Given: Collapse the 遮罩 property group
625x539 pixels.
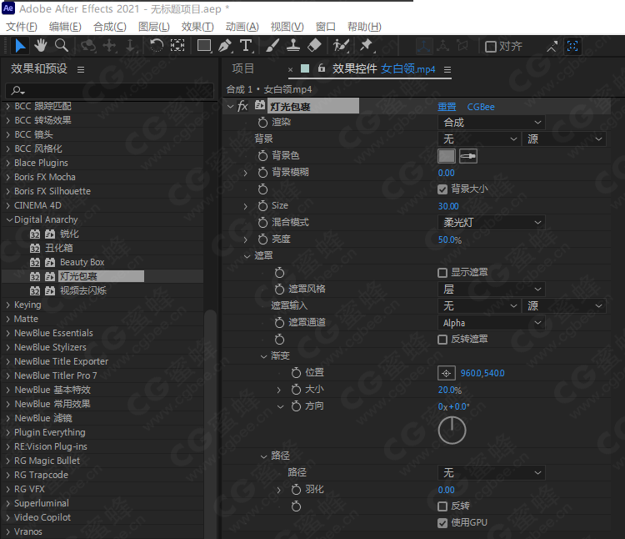Looking at the screenshot, I should tap(247, 256).
